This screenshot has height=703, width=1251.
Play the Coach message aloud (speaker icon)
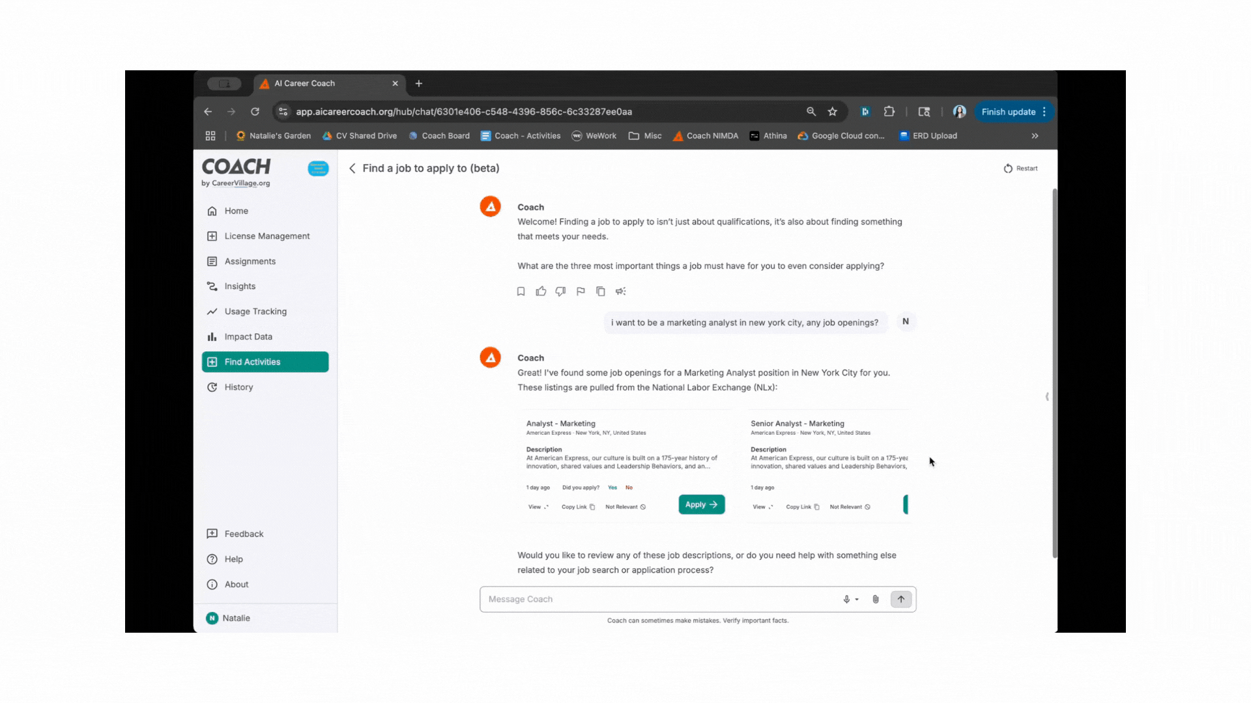click(x=621, y=292)
